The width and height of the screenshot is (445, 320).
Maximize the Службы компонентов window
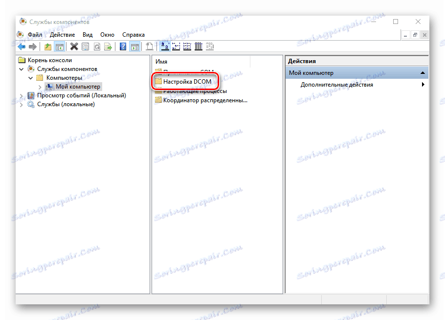(396, 22)
